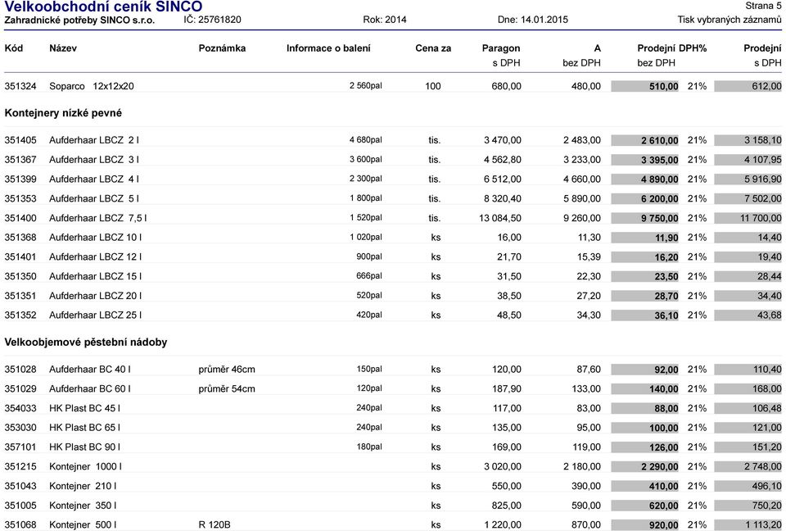
Task: Click the 'Kód' column header
Action: (14, 48)
